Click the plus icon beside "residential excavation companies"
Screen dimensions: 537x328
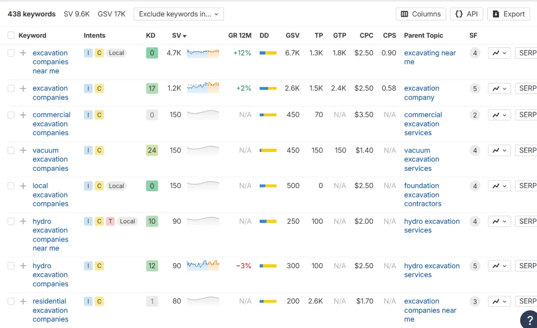[x=23, y=301]
